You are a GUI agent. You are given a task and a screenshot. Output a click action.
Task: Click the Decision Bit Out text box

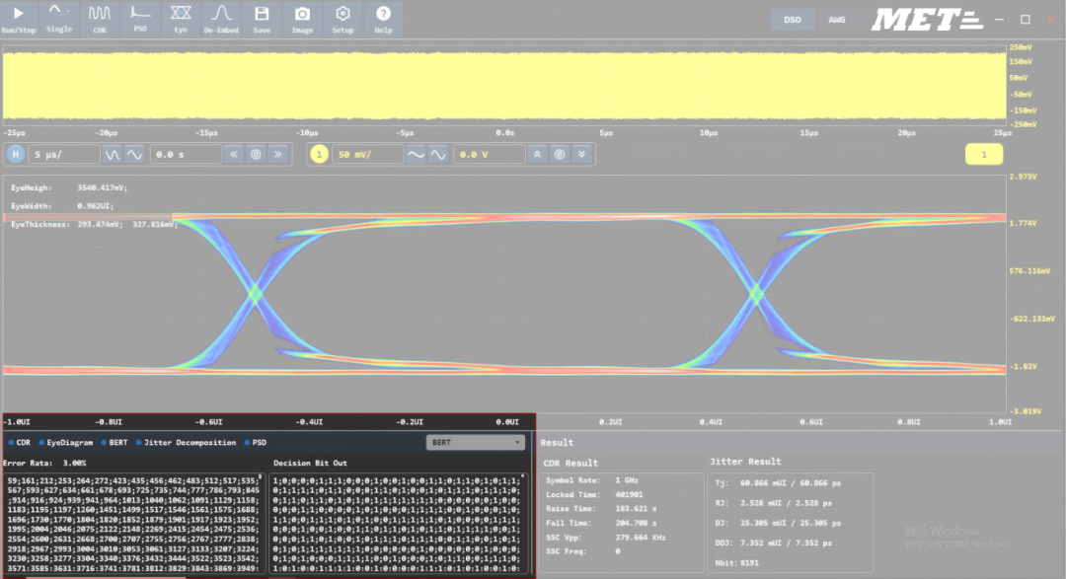399,524
